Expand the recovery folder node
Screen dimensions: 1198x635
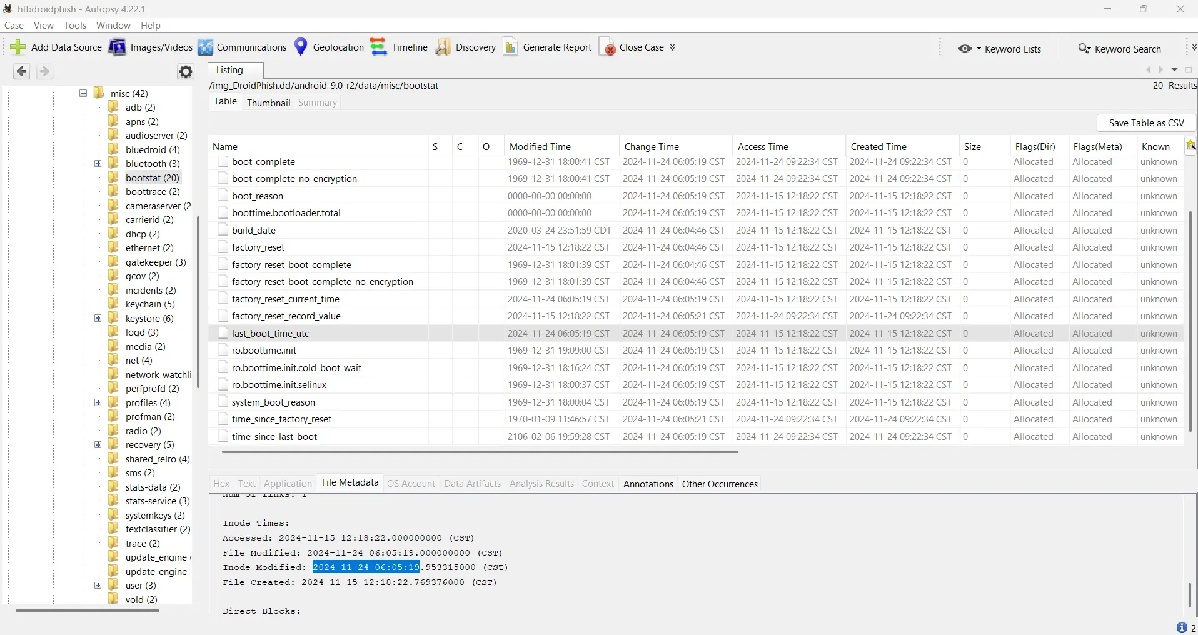pyautogui.click(x=98, y=445)
